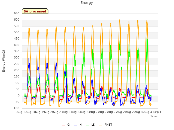Click the Time axis label
The image size is (174, 130).
(154, 116)
